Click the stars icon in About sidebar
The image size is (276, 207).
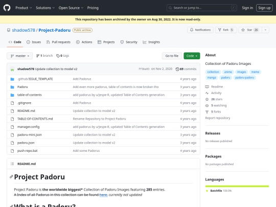207,99
